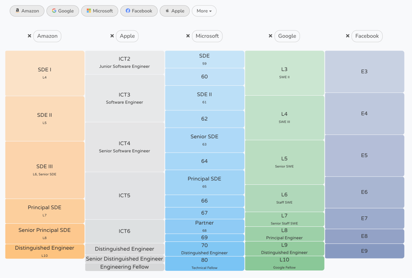
Task: Select Google L4 SWE III block
Action: click(x=285, y=118)
